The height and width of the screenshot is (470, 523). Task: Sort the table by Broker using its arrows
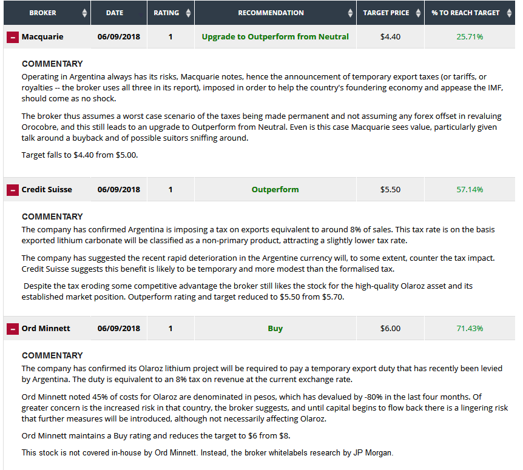84,13
